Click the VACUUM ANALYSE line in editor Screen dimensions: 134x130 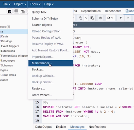click(66, 116)
